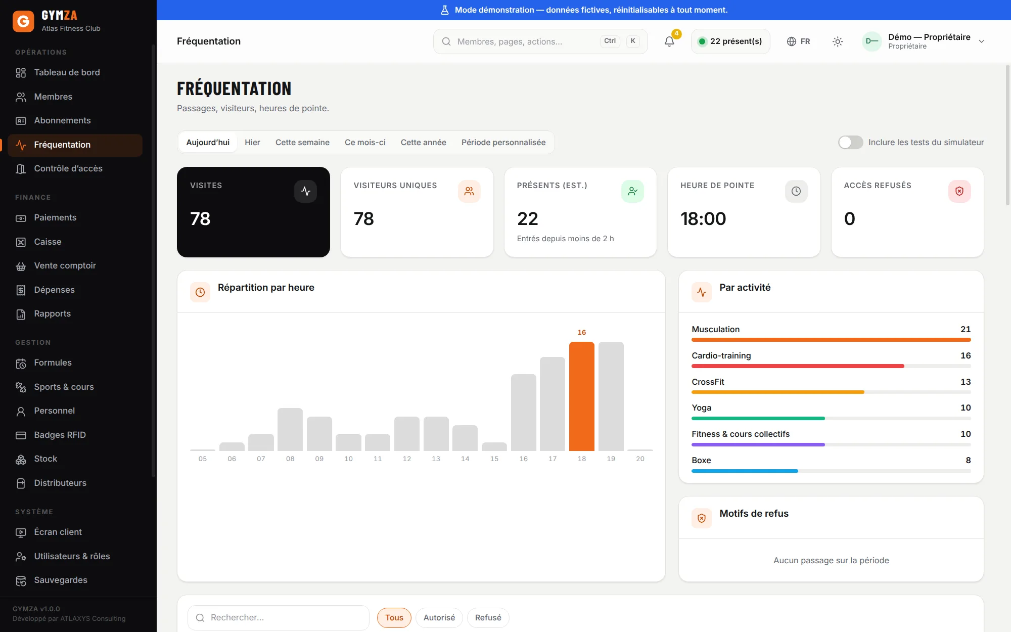
Task: Click the Sauvegardes sidebar icon
Action: [x=21, y=580]
